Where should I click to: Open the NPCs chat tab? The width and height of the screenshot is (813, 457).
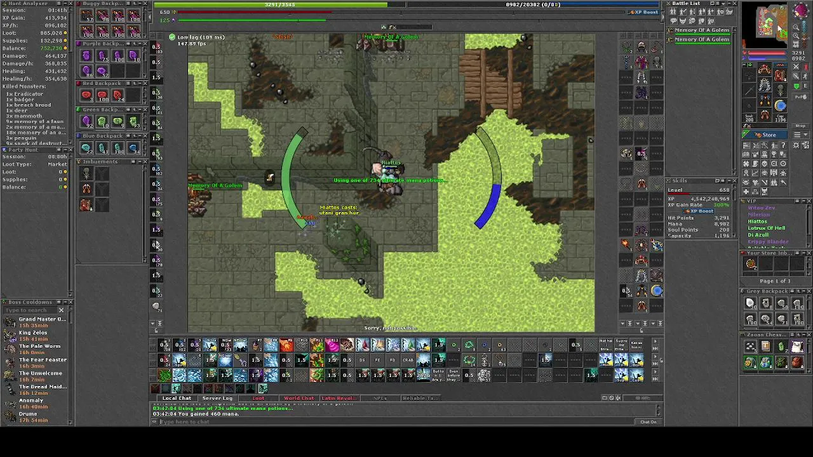click(x=380, y=398)
